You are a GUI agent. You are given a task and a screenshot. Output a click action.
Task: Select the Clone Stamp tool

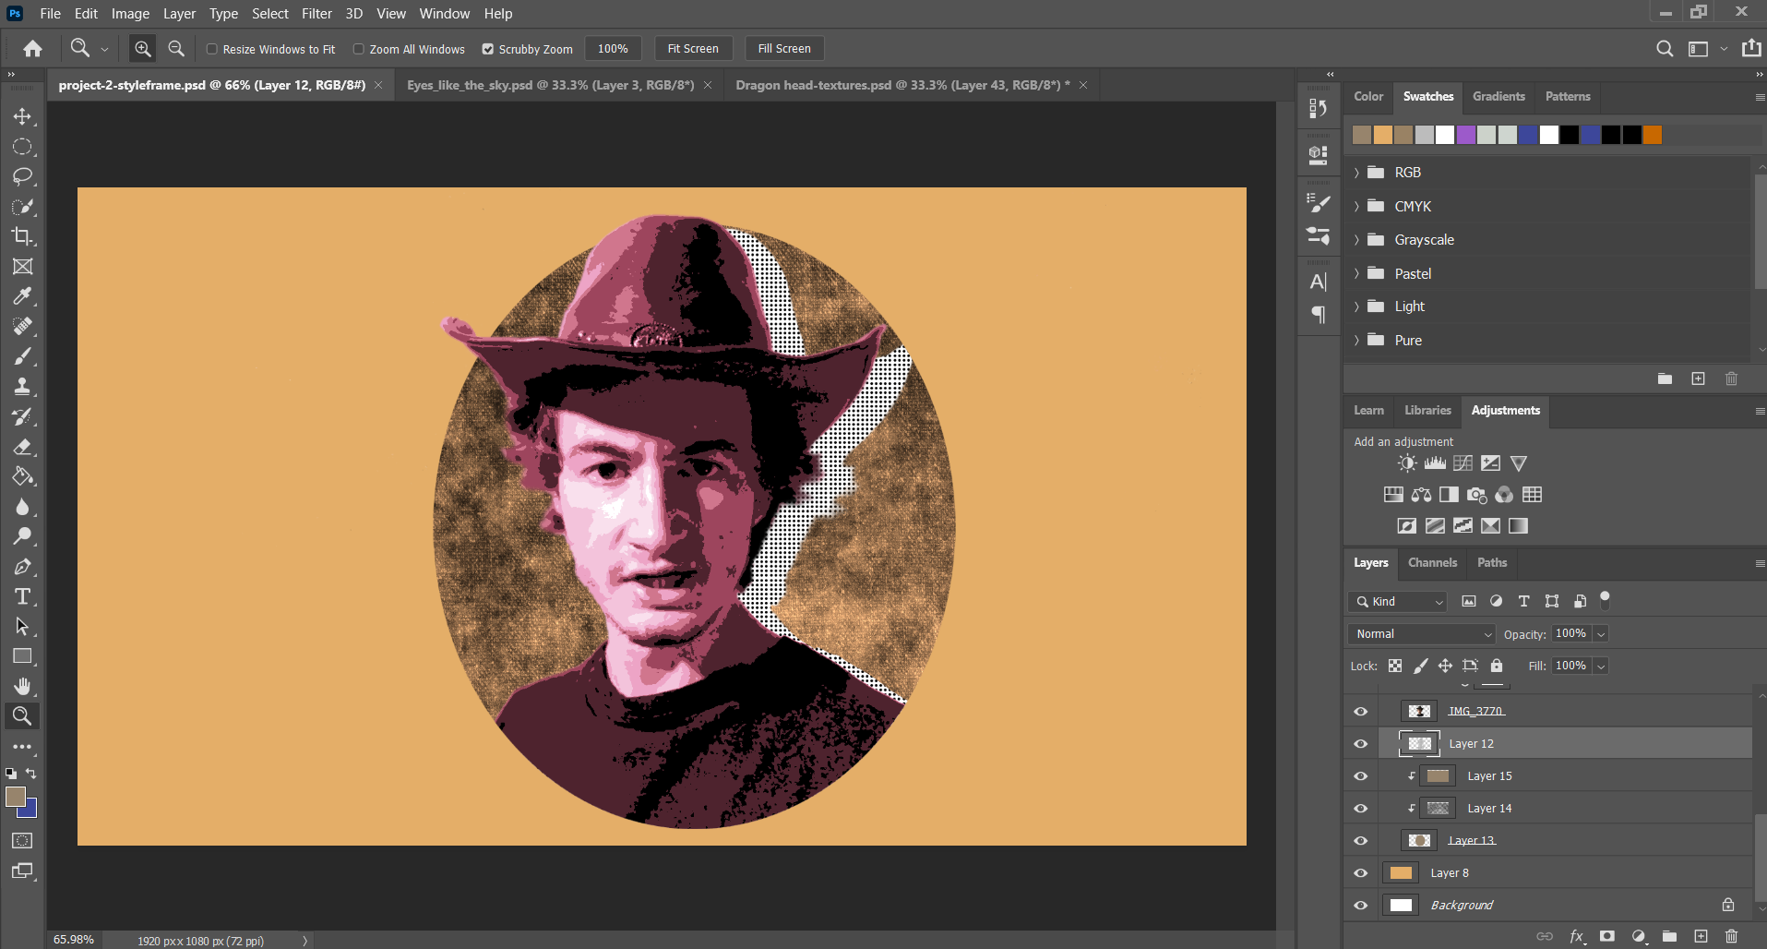point(22,387)
